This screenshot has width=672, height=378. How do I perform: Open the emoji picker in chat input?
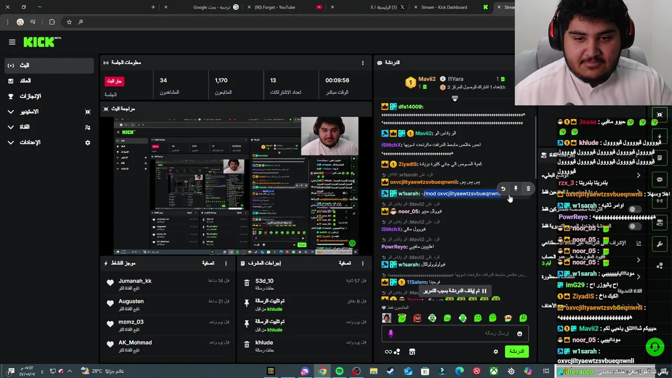[520, 334]
